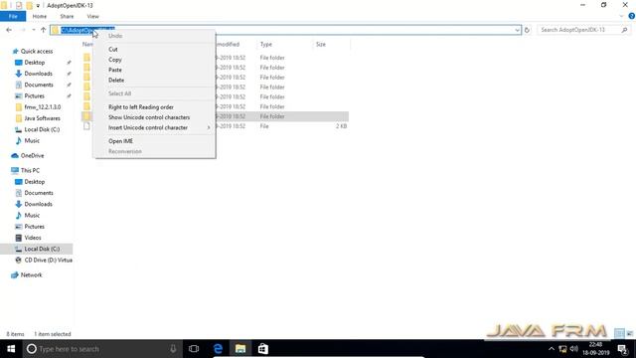Click the taskbar search box

pyautogui.click(x=102, y=349)
